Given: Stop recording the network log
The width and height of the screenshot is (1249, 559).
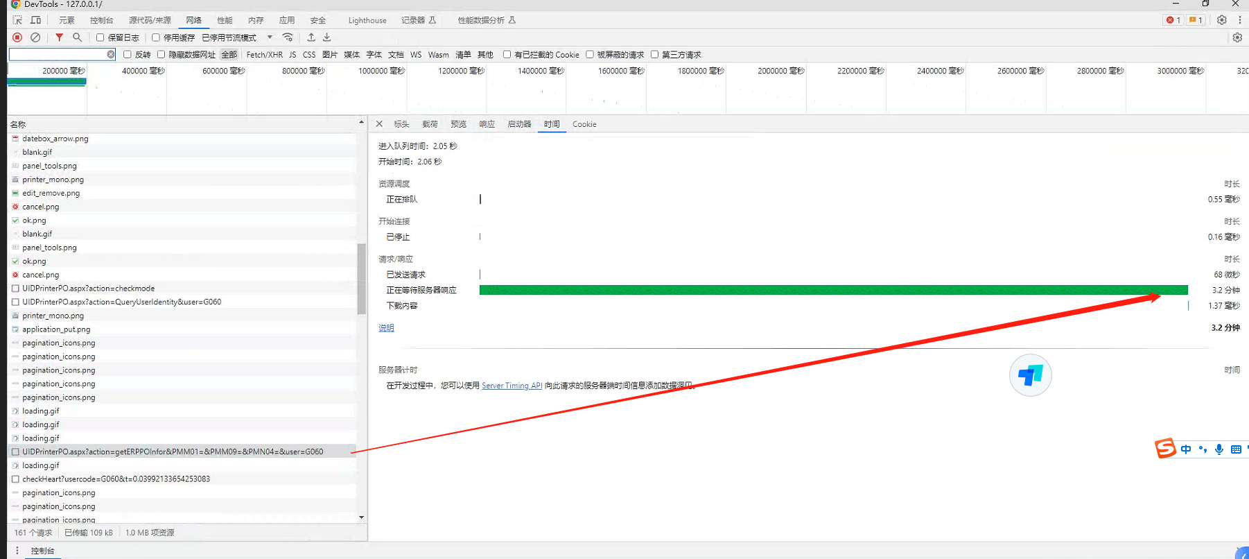Looking at the screenshot, I should point(17,37).
